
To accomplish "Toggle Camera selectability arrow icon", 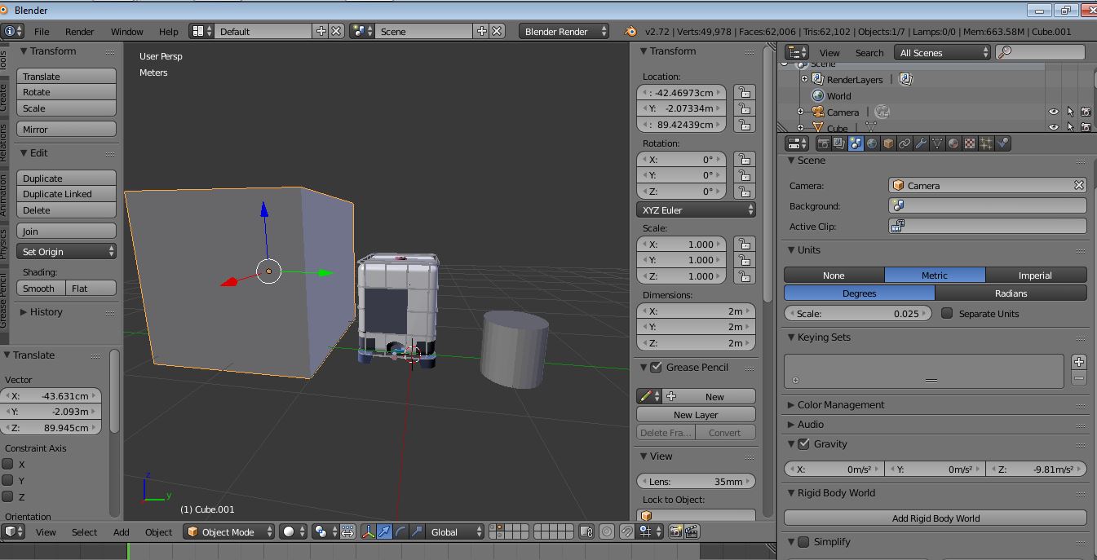I will (1070, 112).
